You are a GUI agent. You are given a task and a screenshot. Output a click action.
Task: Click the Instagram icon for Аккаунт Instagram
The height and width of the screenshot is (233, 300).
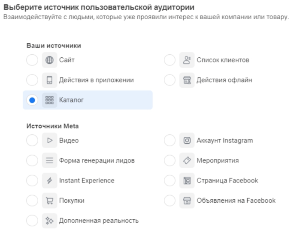[187, 141]
